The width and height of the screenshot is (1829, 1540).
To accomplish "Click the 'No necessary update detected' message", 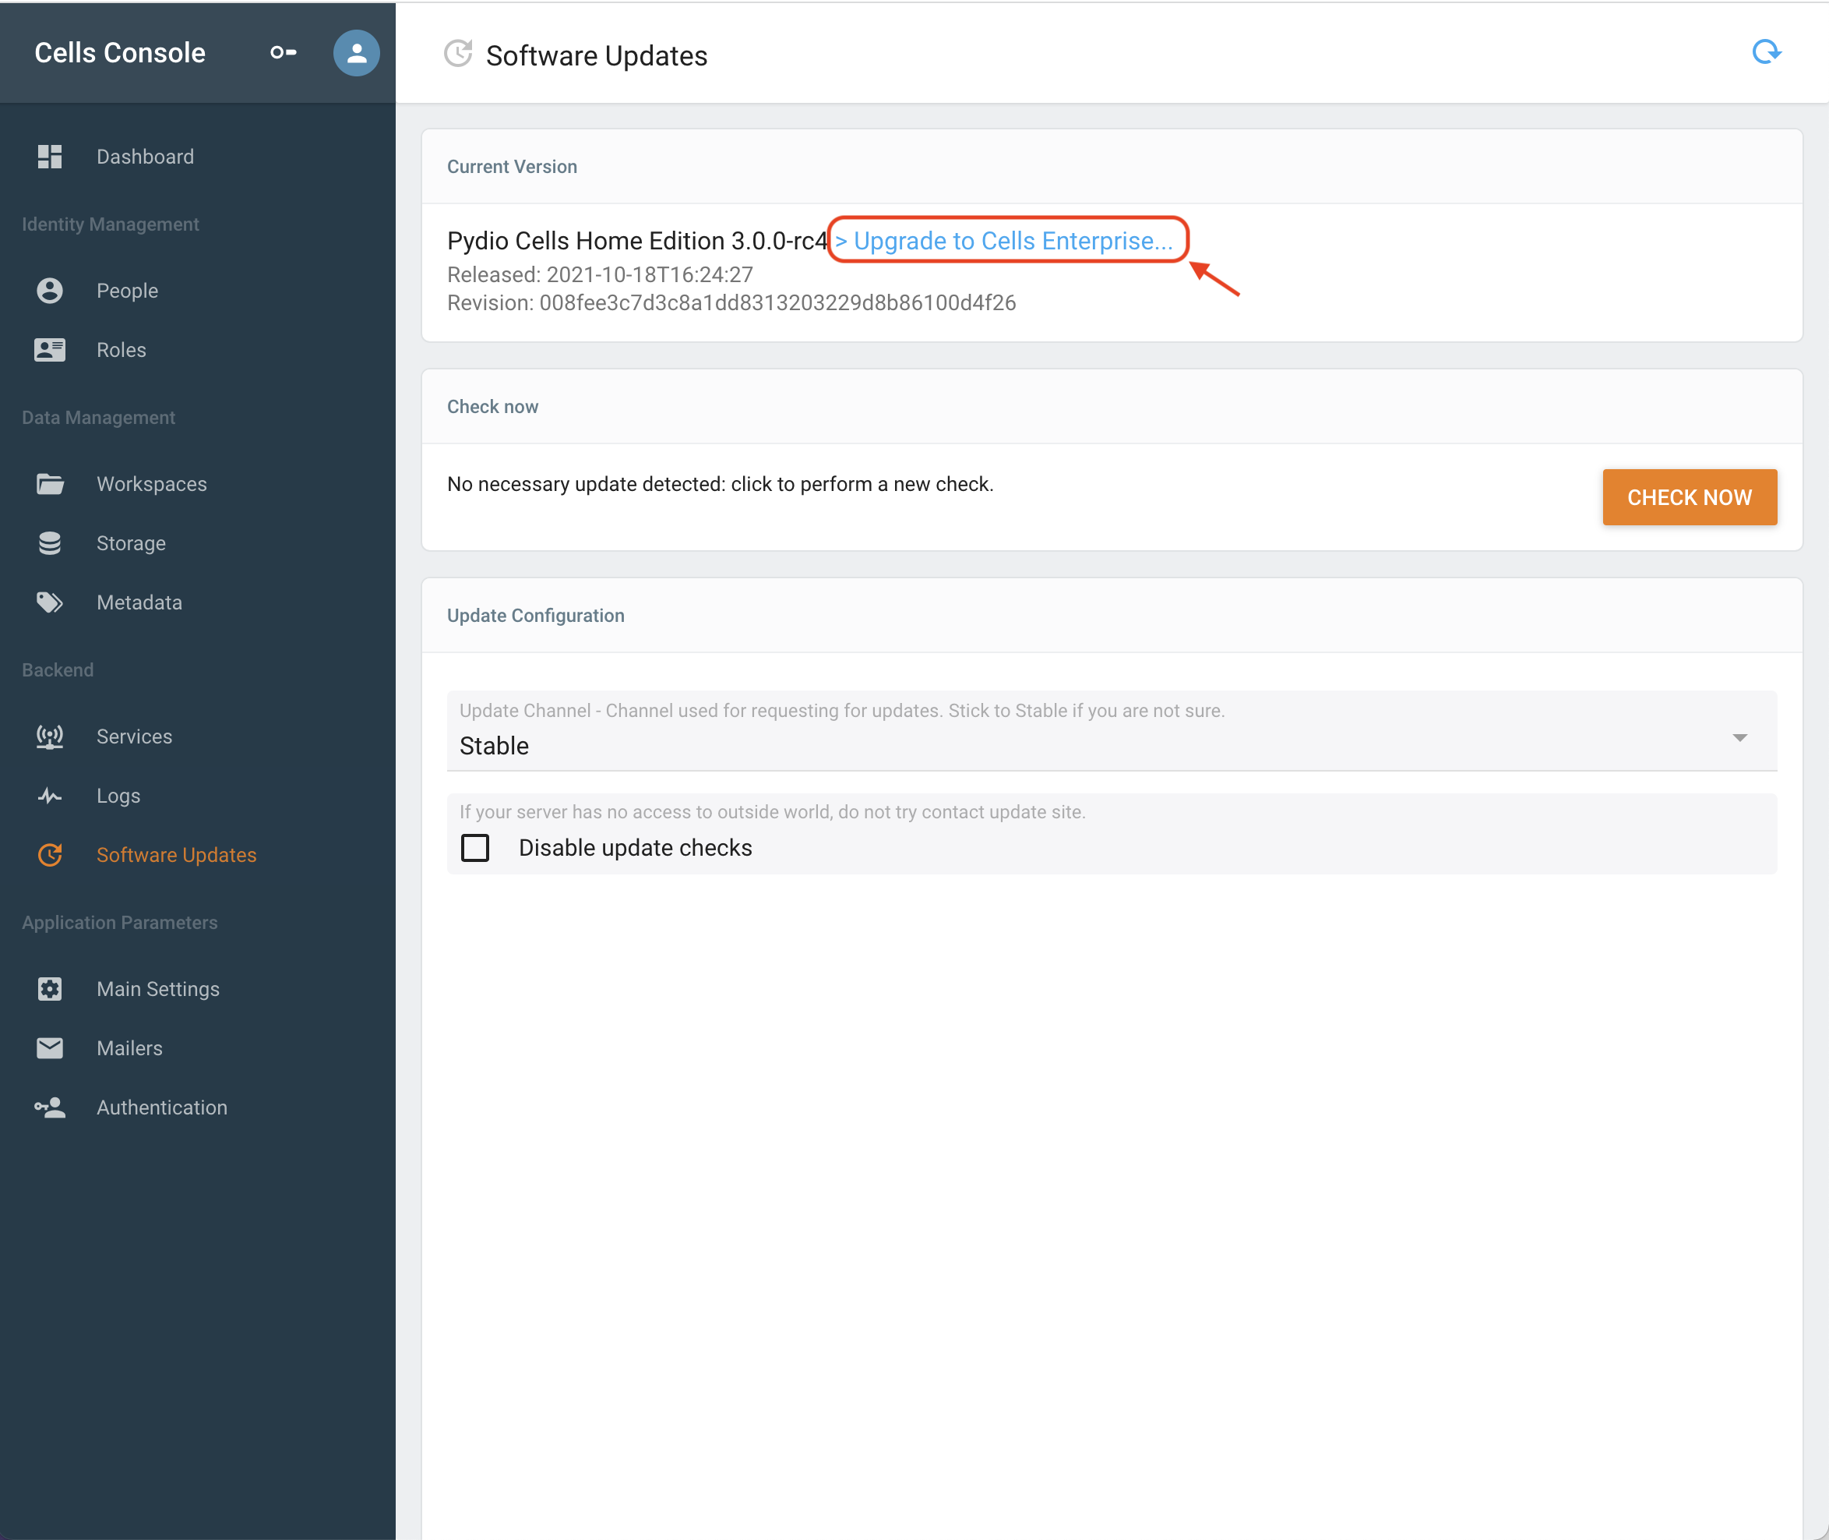I will point(720,484).
